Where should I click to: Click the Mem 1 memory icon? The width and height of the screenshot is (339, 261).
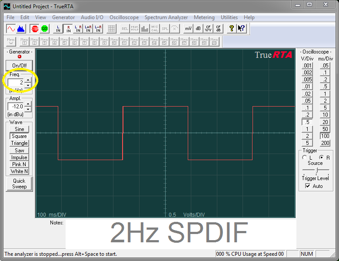tap(24, 41)
